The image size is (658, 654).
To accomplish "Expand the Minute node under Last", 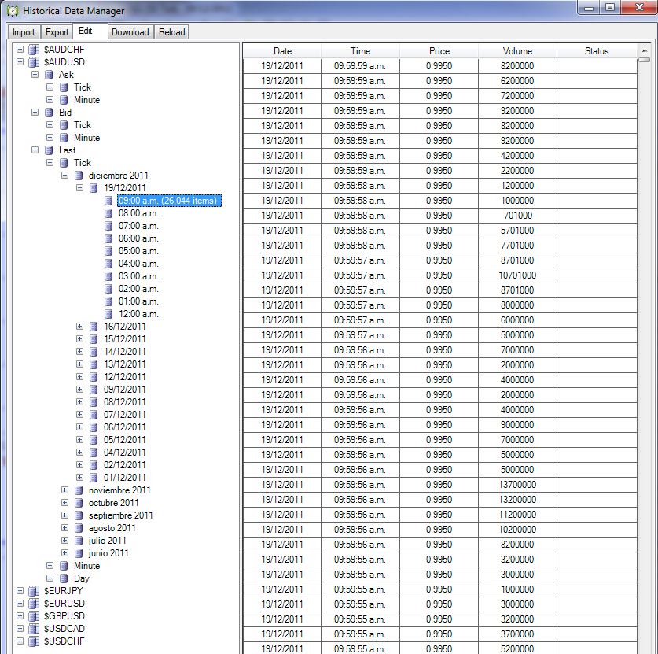I will click(x=50, y=566).
